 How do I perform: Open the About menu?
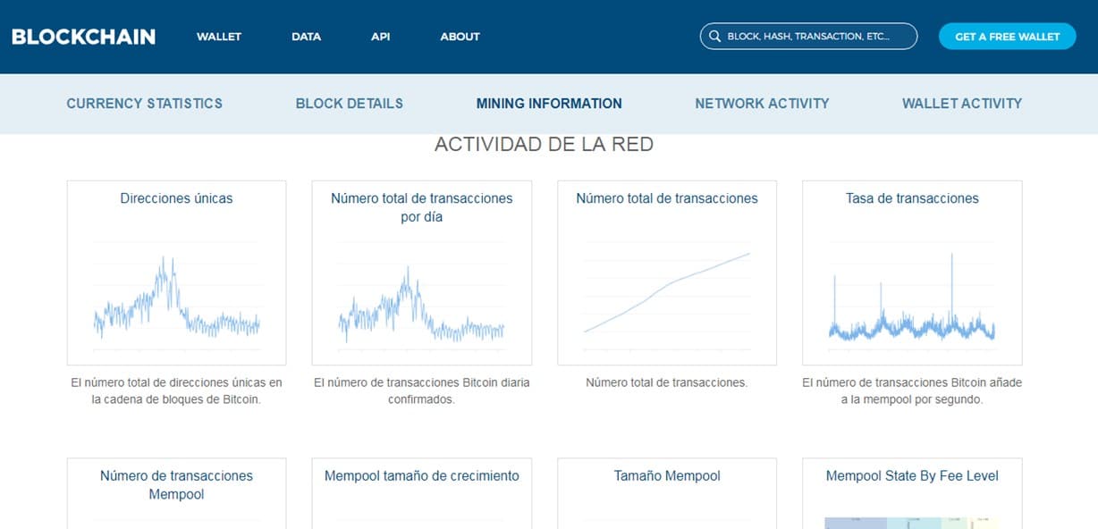(x=460, y=37)
